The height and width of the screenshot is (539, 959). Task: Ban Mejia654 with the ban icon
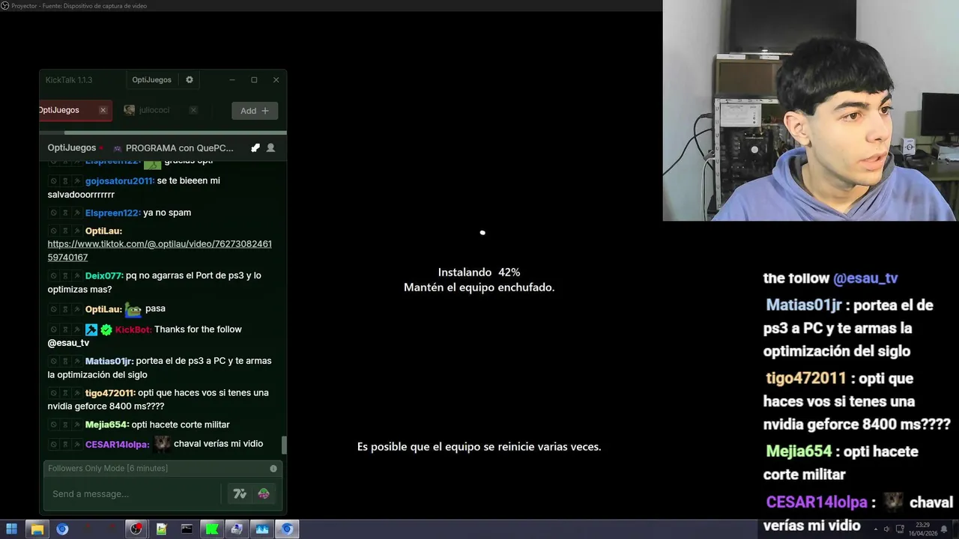[53, 424]
